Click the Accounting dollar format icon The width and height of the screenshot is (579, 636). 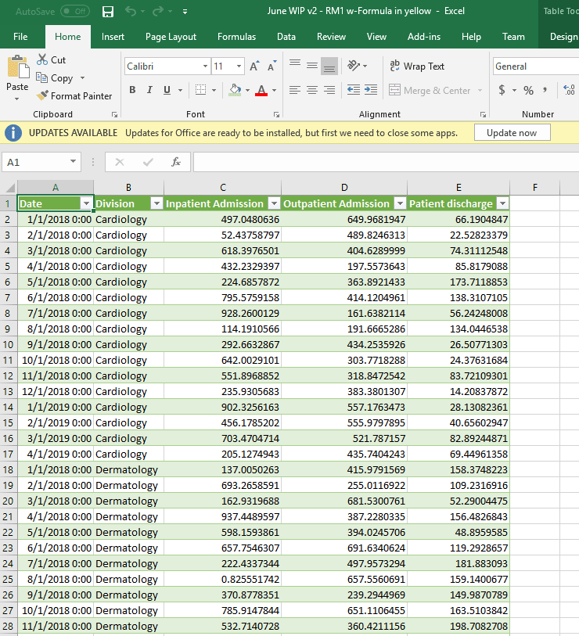502,90
